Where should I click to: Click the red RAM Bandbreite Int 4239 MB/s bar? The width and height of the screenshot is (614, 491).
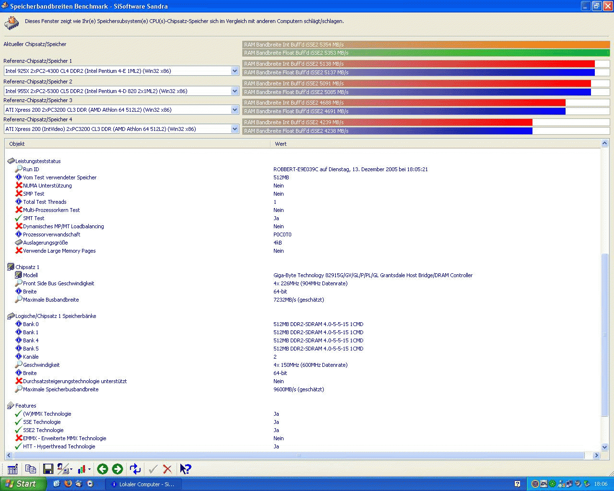(x=387, y=122)
